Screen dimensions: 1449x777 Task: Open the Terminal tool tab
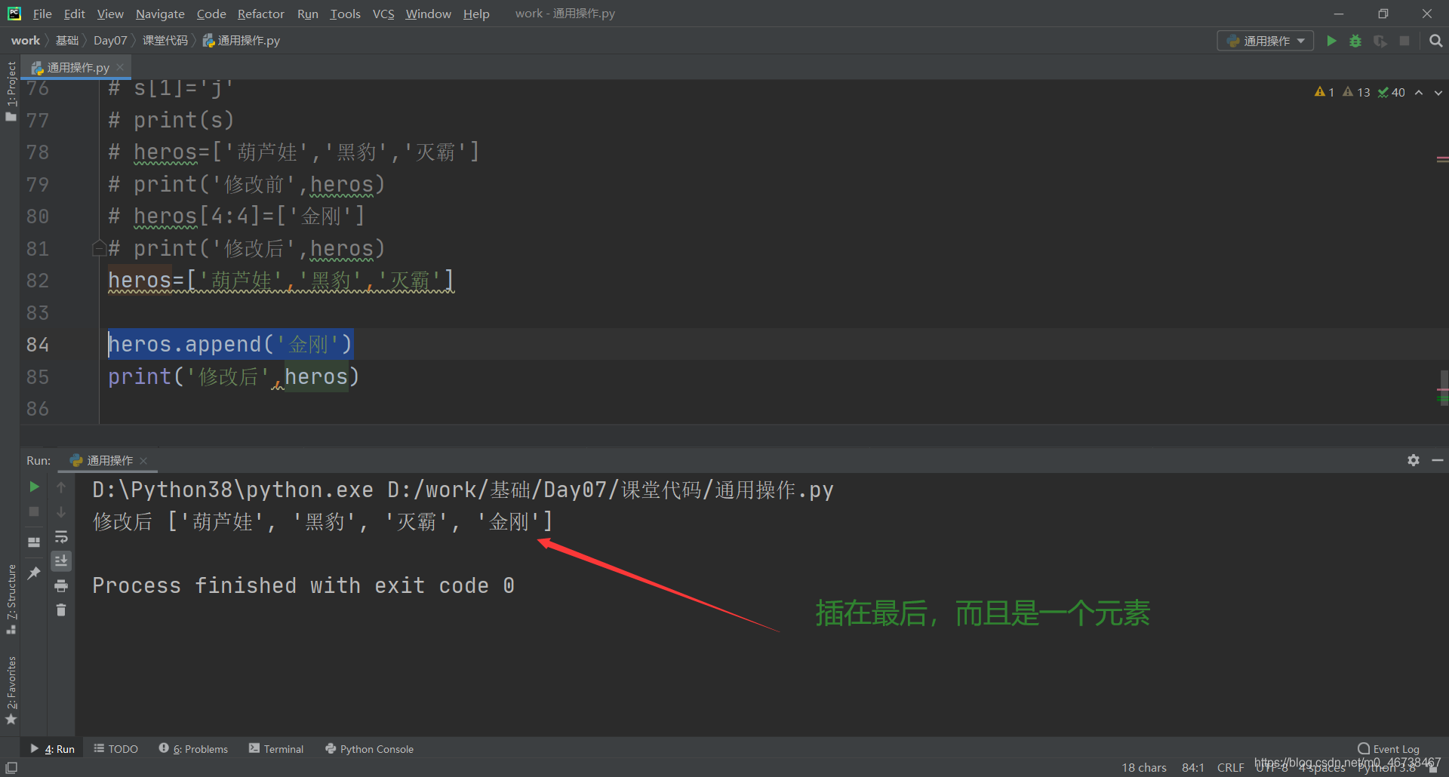pyautogui.click(x=276, y=749)
